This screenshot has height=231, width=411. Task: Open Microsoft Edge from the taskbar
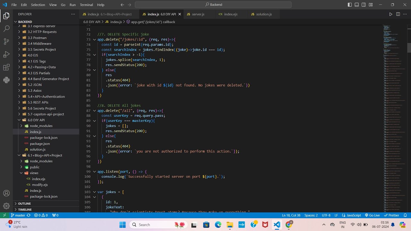tap(218, 225)
